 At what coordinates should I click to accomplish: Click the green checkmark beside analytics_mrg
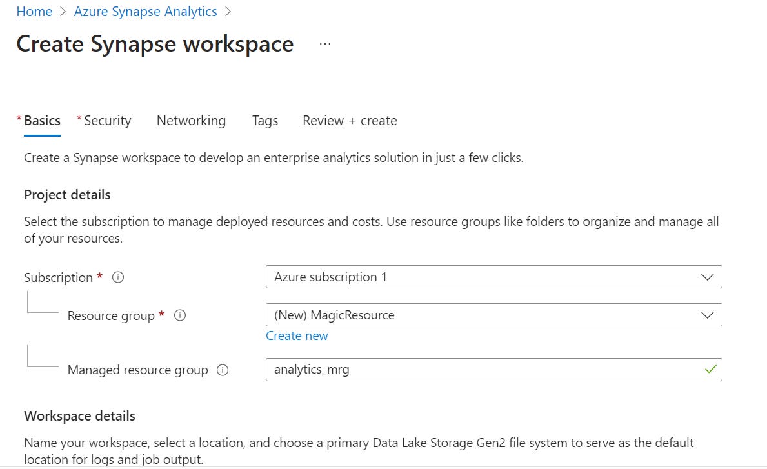point(710,370)
